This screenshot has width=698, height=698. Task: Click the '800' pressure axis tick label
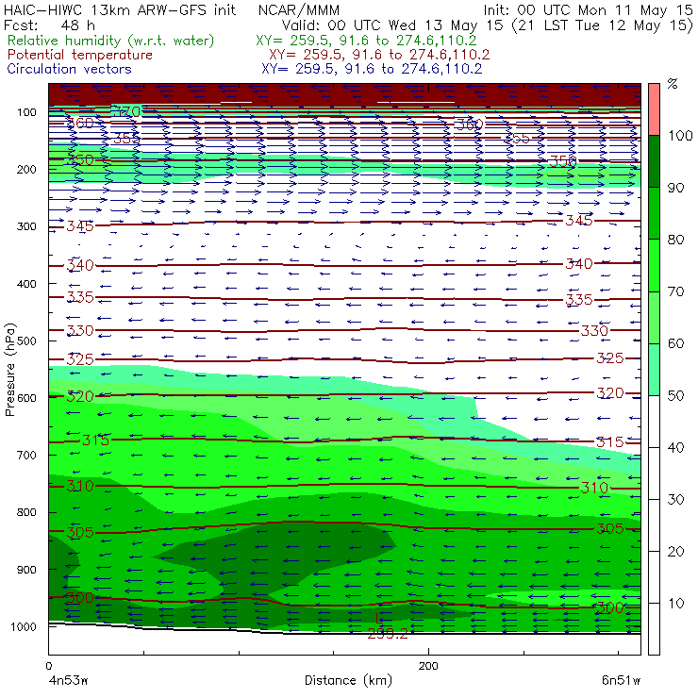26,512
